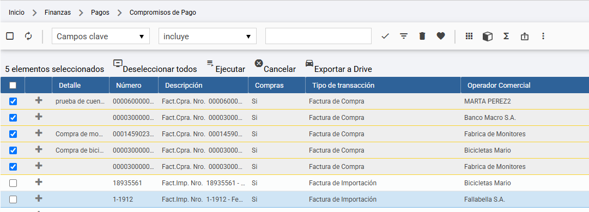The height and width of the screenshot is (212, 589).
Task: Open the filter list icon
Action: pyautogui.click(x=404, y=36)
